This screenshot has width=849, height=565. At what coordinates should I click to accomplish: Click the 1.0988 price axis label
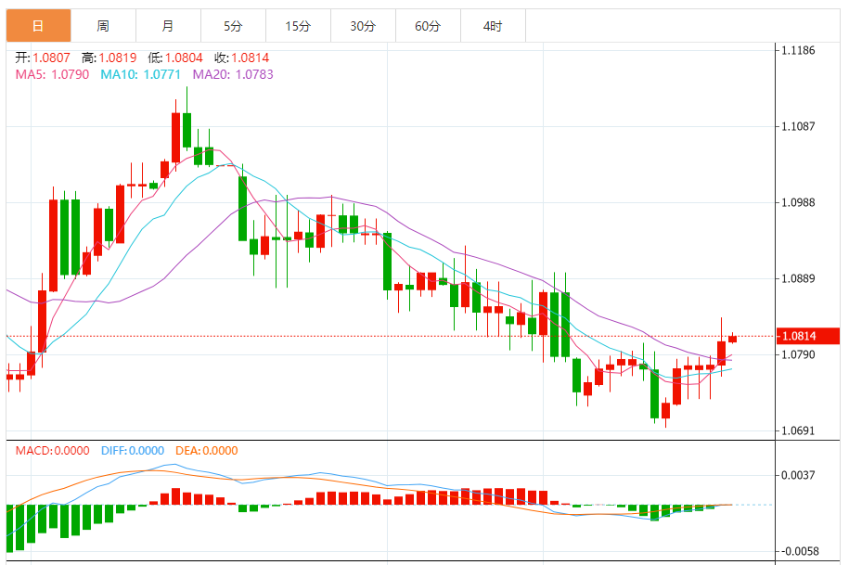pos(798,203)
